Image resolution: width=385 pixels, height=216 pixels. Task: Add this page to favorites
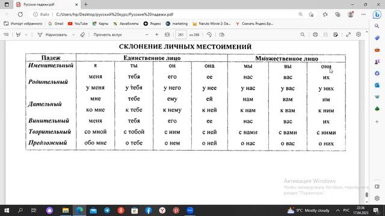[x=311, y=14]
